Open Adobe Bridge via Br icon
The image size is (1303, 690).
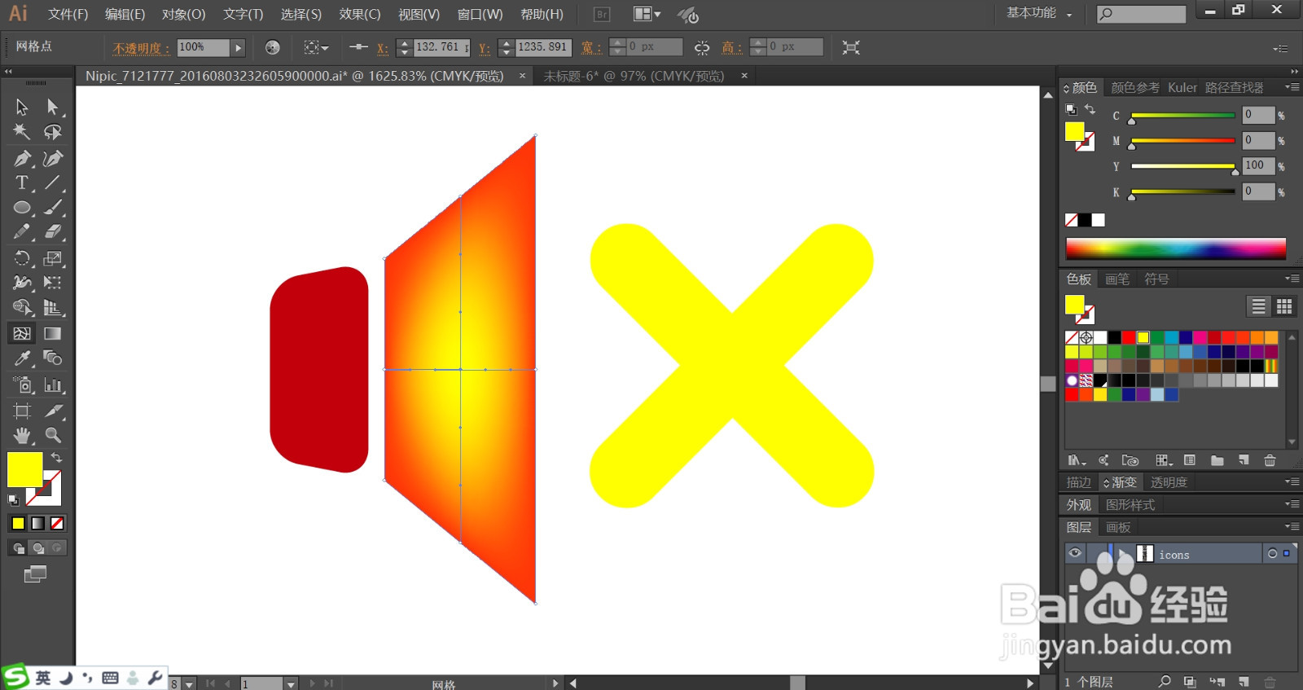pyautogui.click(x=602, y=15)
